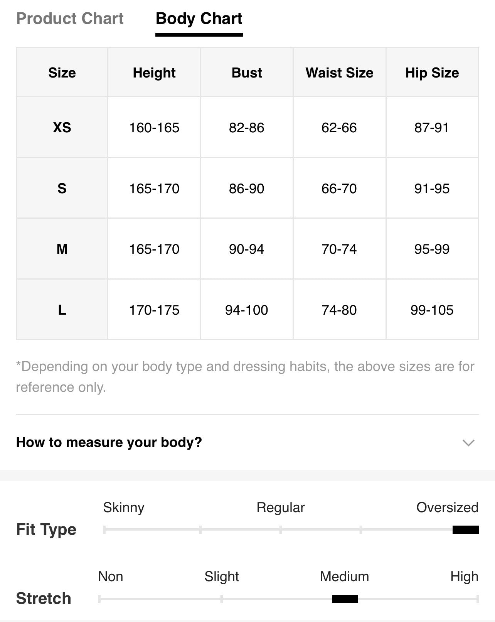The width and height of the screenshot is (495, 622).
Task: Select the M size row label
Action: point(62,249)
